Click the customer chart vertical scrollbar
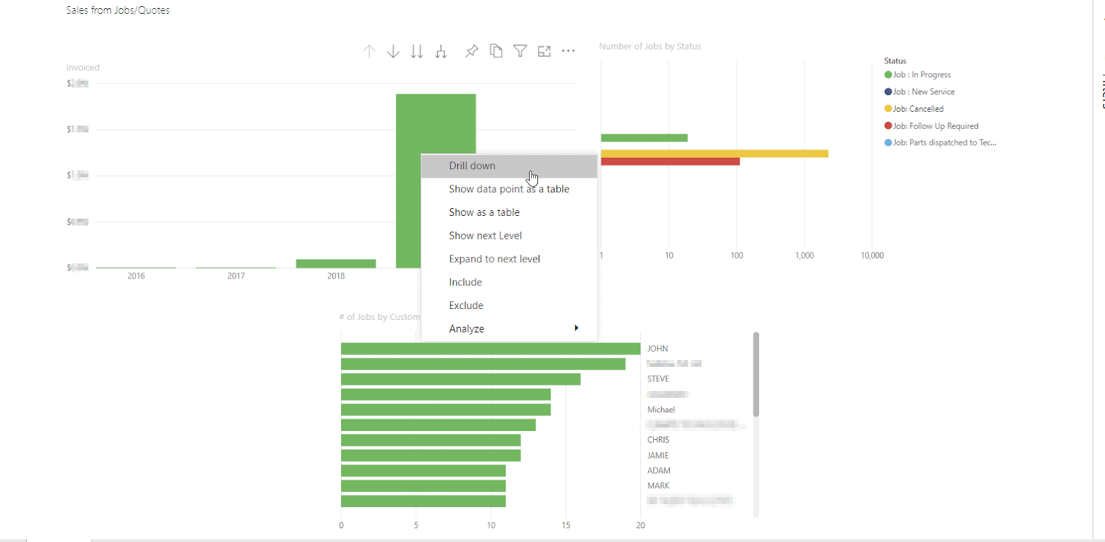The image size is (1105, 542). pos(756,374)
